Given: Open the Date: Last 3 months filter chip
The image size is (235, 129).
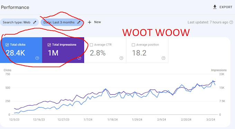Looking at the screenshot, I should coord(62,22).
